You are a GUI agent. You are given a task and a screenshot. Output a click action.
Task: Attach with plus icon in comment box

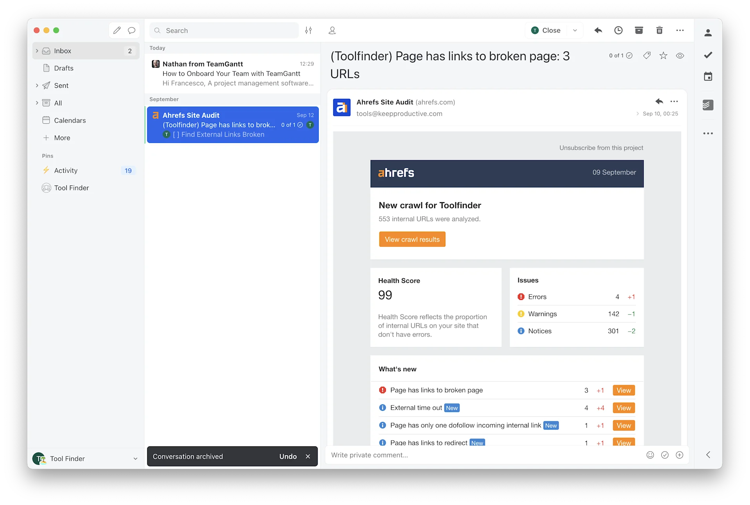tap(680, 455)
